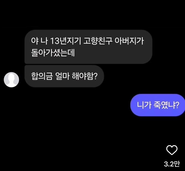This screenshot has height=171, width=185.
Task: Tap the heart like icon
Action: pyautogui.click(x=172, y=150)
